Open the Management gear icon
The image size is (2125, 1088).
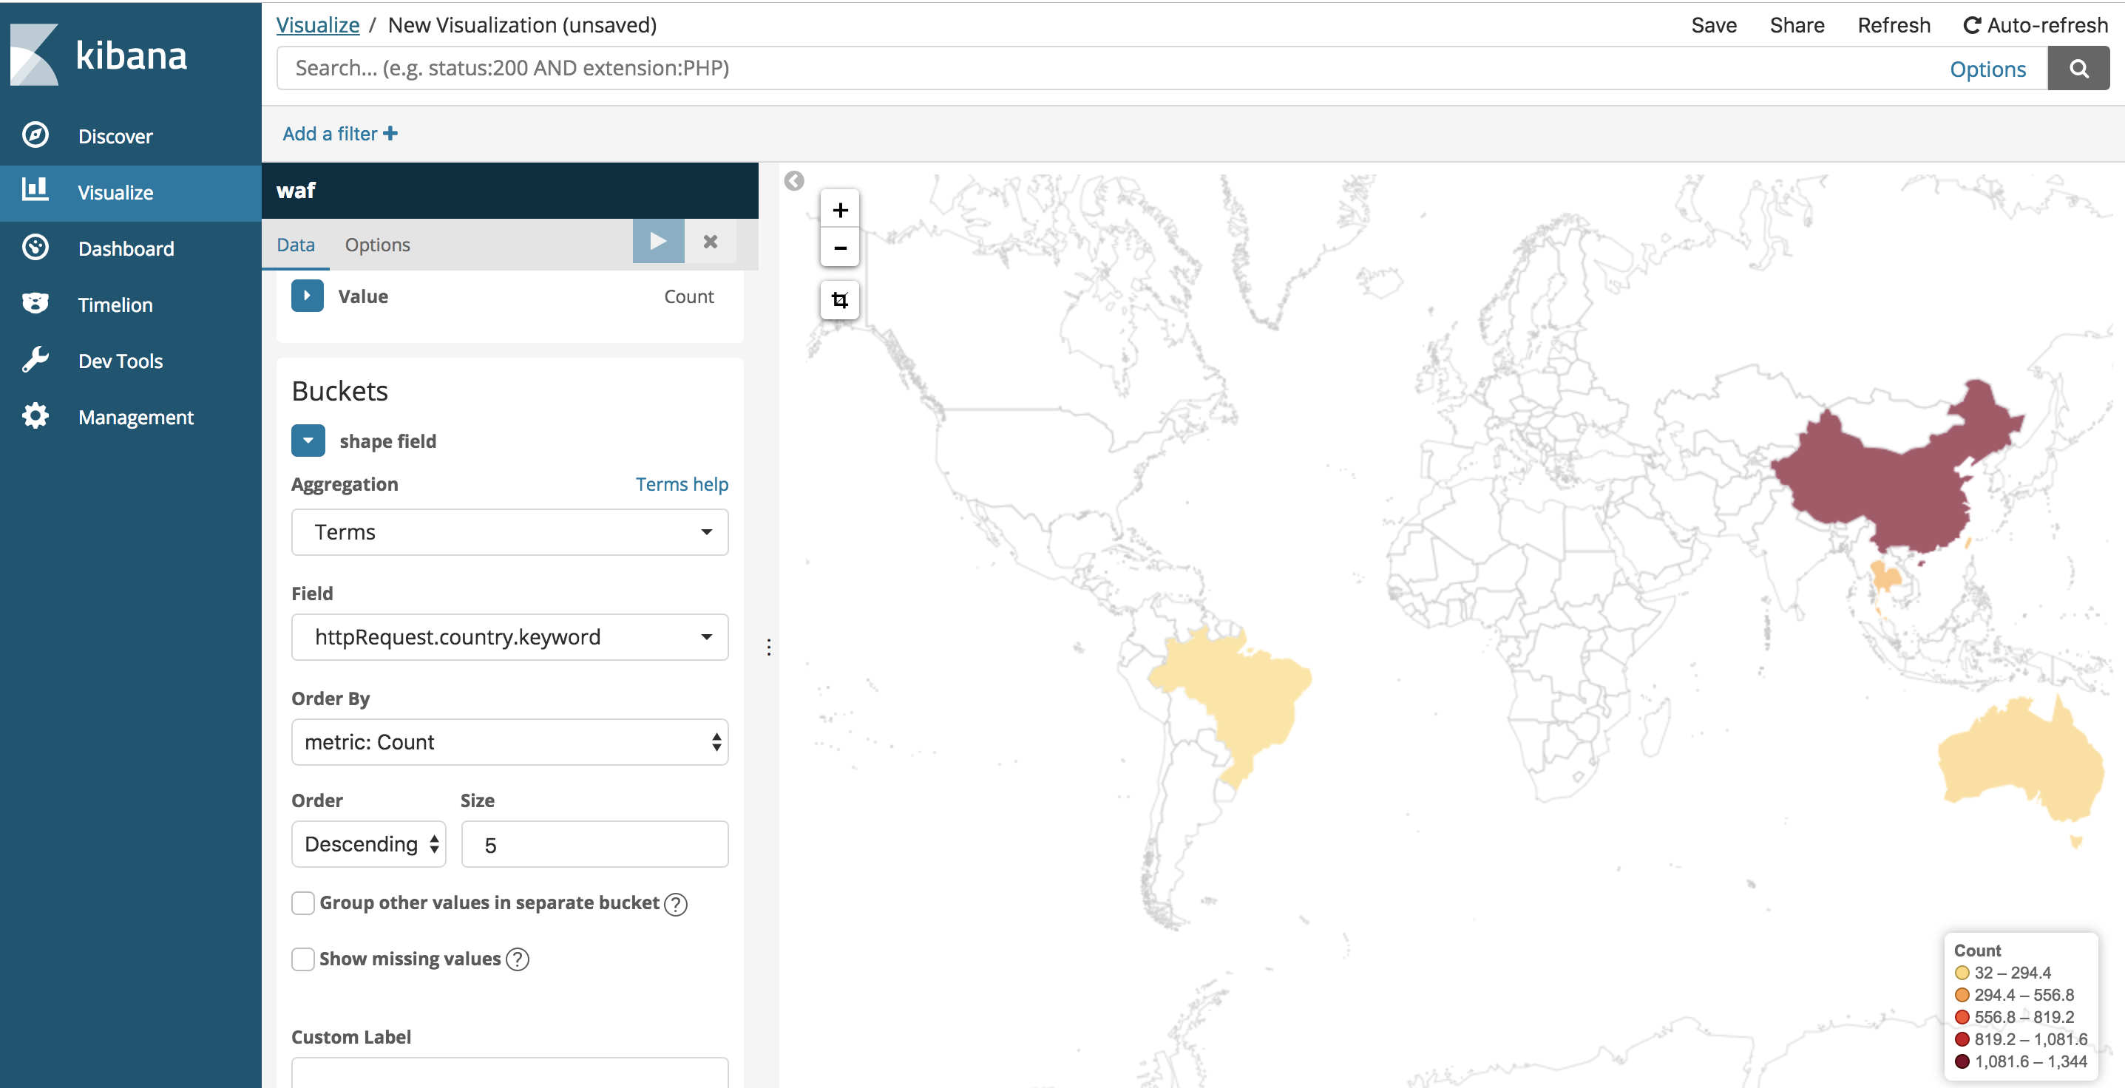pyautogui.click(x=35, y=415)
